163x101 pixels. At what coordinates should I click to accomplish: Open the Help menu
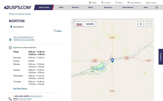146,7
